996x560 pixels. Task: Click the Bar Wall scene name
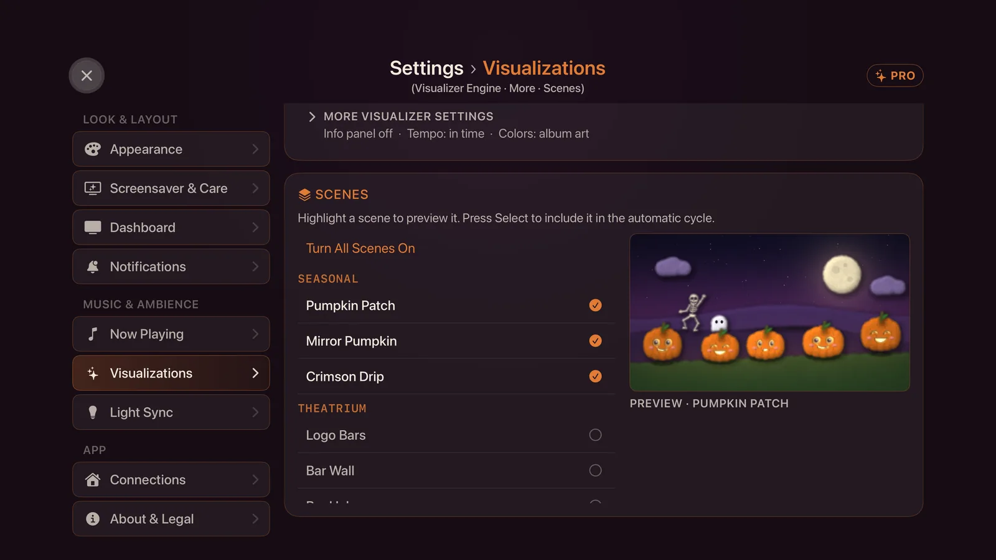click(x=330, y=470)
